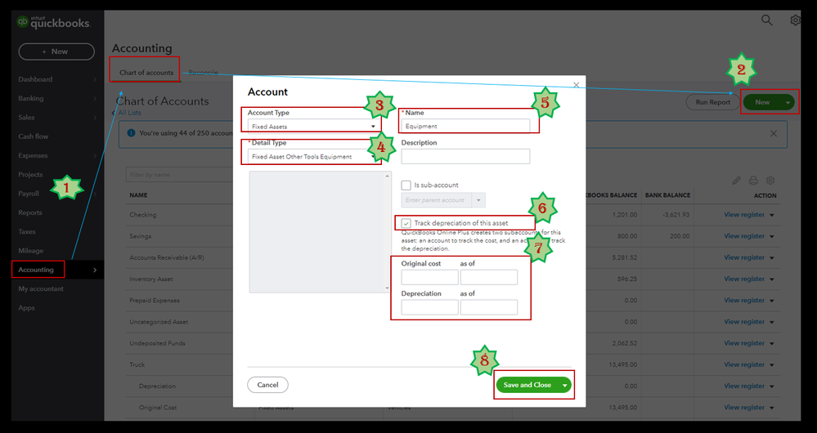Click the All Lists link
The image size is (817, 433).
[x=129, y=113]
